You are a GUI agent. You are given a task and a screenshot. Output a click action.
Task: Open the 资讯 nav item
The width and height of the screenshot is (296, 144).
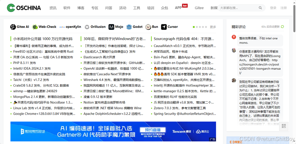coord(53,8)
